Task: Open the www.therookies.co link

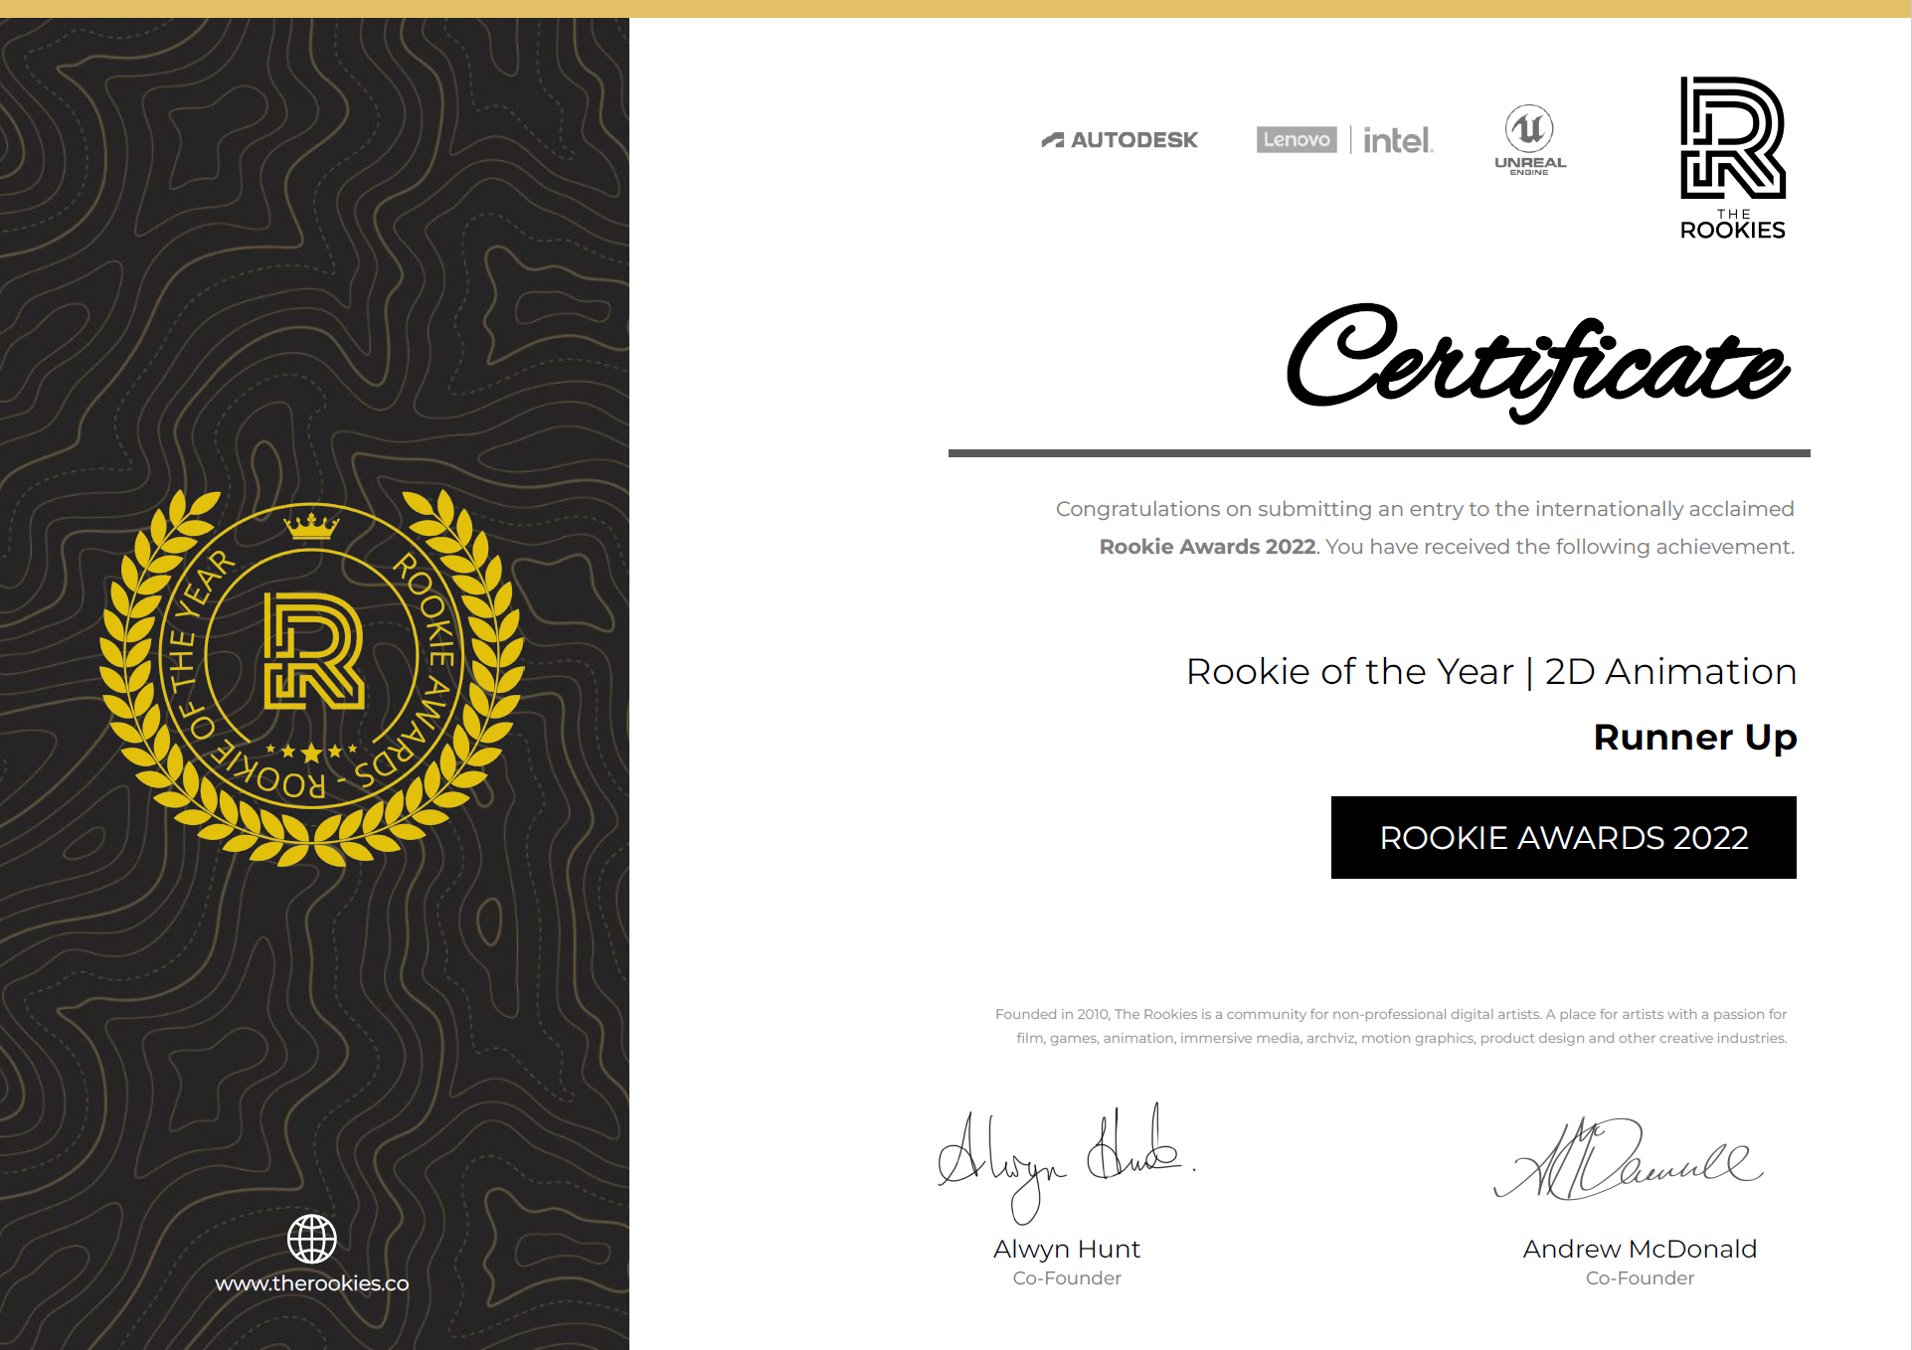Action: tap(312, 1283)
